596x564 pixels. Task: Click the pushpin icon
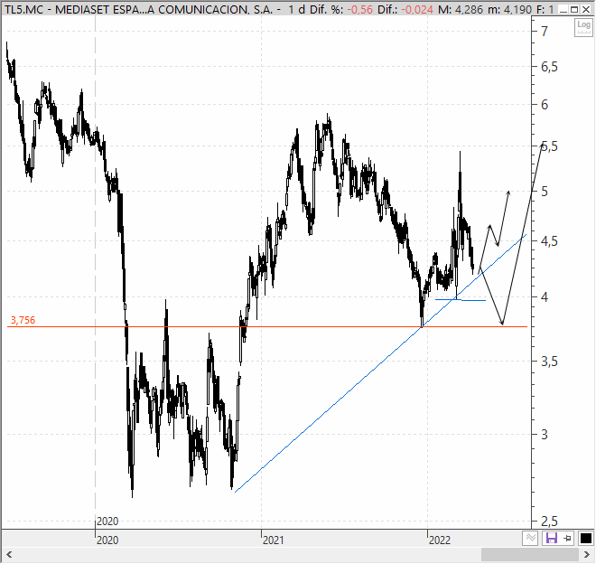coord(568,538)
